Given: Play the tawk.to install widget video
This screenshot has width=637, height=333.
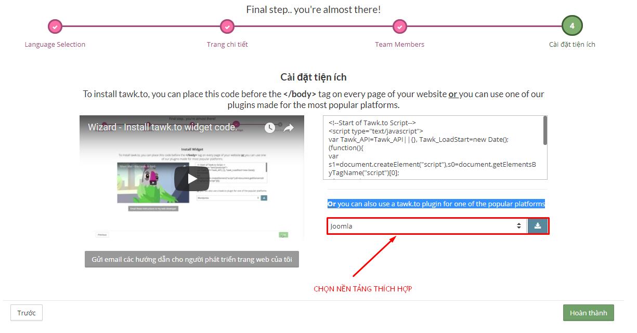Looking at the screenshot, I should (192, 178).
